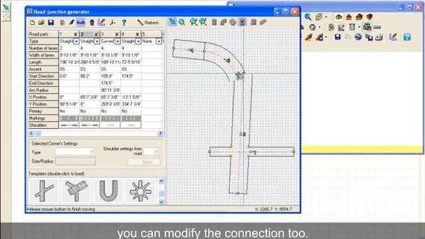Open Type dropdown for road part 1

tap(76, 41)
